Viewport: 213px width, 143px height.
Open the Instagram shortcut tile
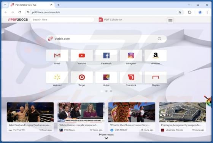(x=131, y=56)
